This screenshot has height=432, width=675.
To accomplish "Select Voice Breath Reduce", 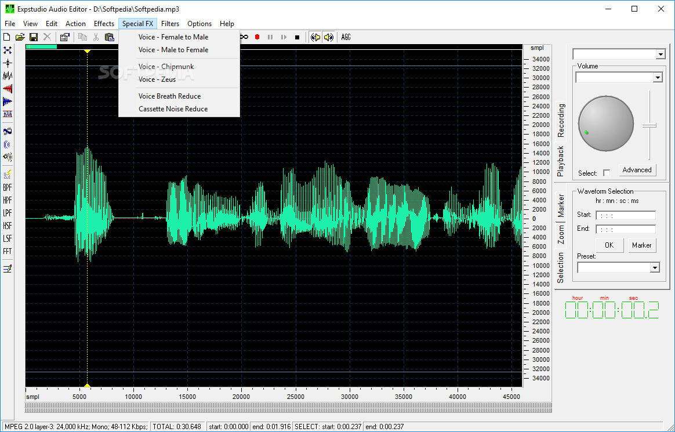I will [179, 96].
